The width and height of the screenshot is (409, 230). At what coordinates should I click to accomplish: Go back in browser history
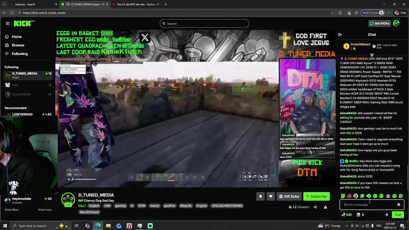4,13
